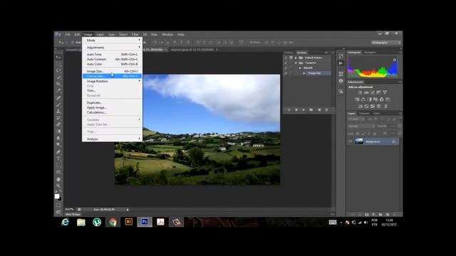456x256 pixels.
Task: Select the Background layer thumbnail
Action: [x=359, y=142]
